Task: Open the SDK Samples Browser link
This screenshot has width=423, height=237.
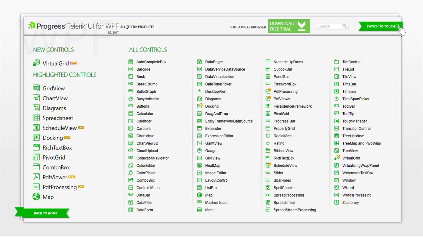Action: [248, 27]
